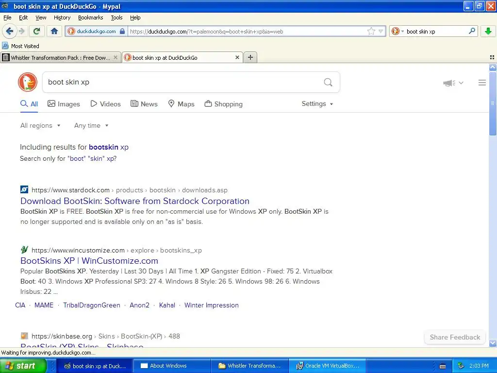This screenshot has height=373, width=497.
Task: Click the page scrollbar down arrow
Action: pos(493,343)
